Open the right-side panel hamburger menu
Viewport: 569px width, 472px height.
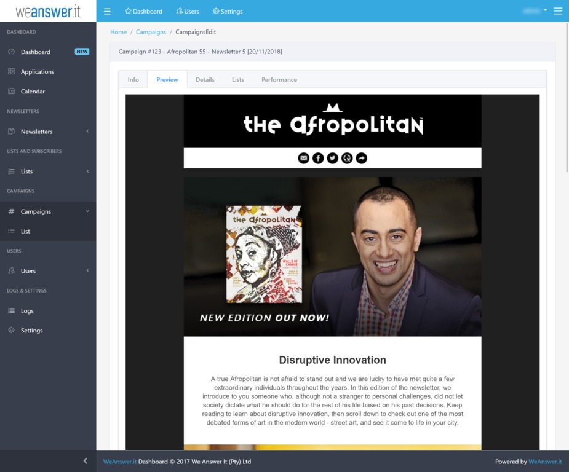[x=558, y=11]
